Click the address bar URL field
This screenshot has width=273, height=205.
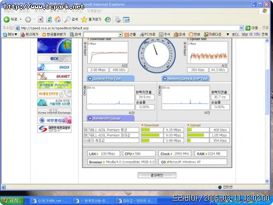coord(127,28)
